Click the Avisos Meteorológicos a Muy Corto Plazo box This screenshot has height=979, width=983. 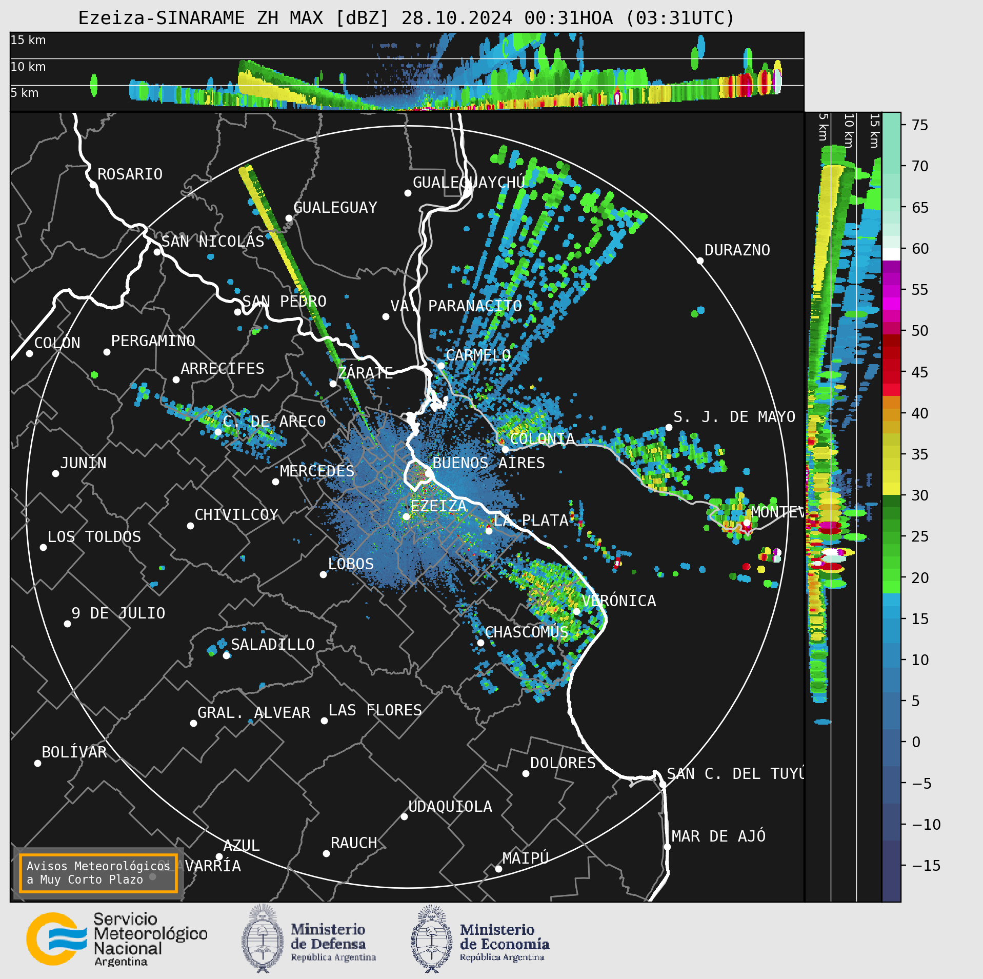tap(98, 873)
